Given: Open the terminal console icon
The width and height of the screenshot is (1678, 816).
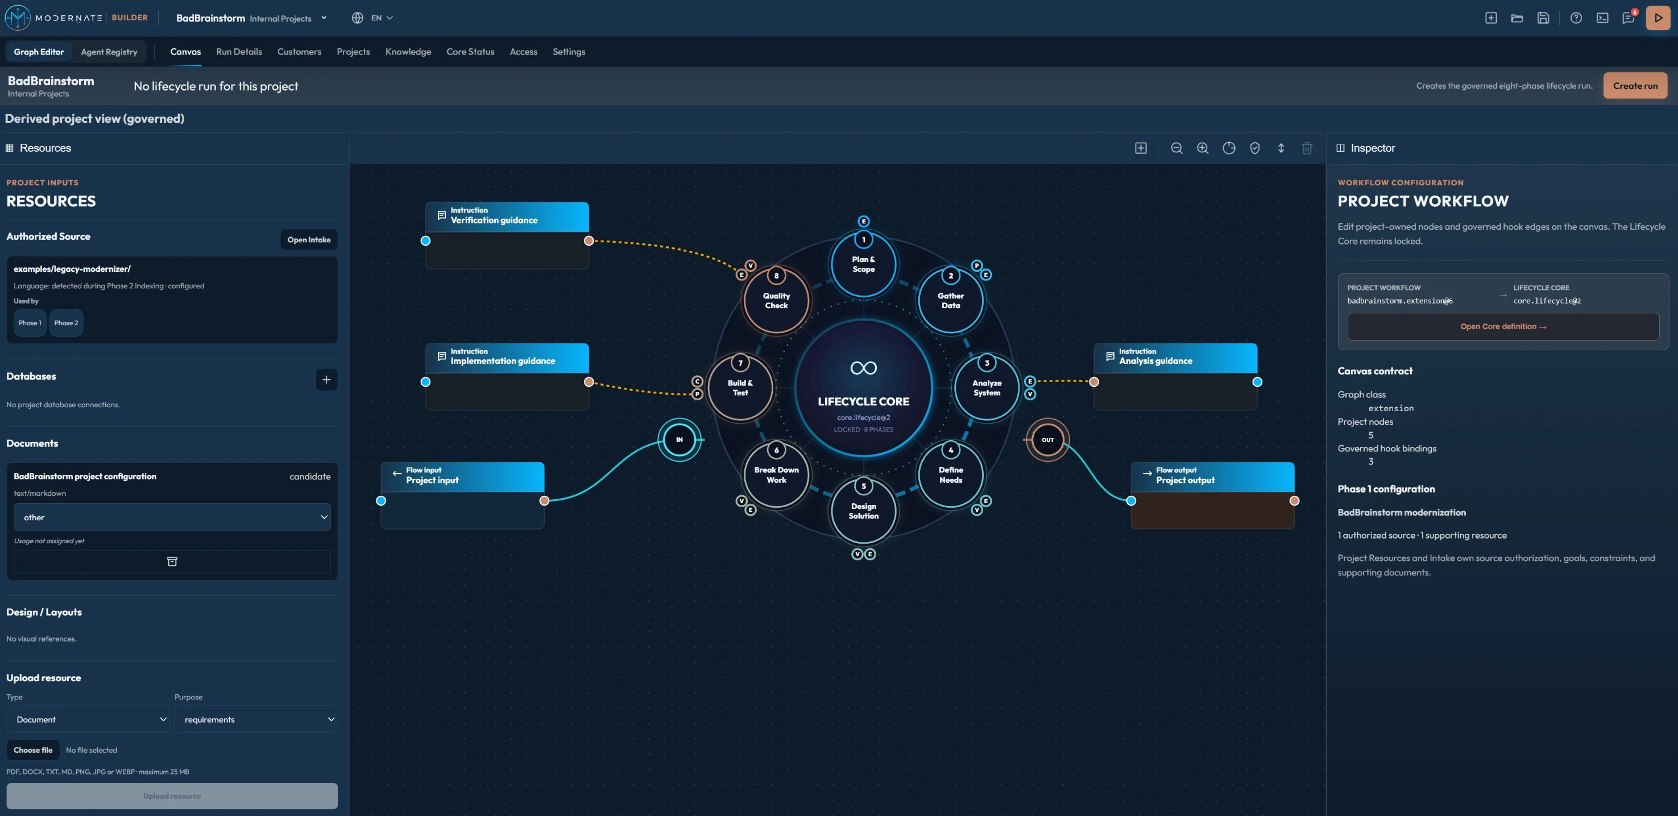Looking at the screenshot, I should click(1602, 18).
